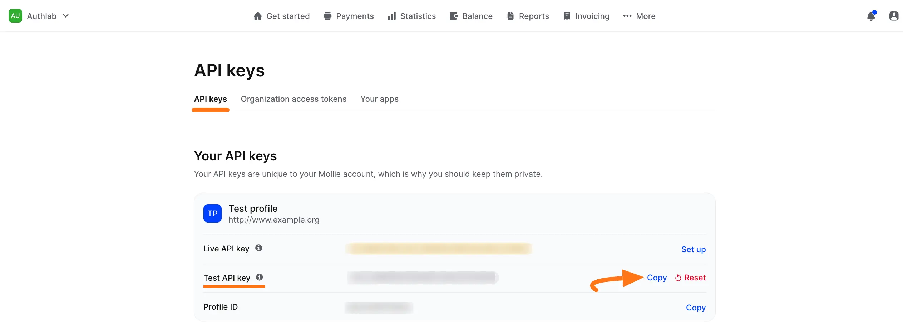Copy the Test API key
Screen dimensions: 903x330
[657, 277]
